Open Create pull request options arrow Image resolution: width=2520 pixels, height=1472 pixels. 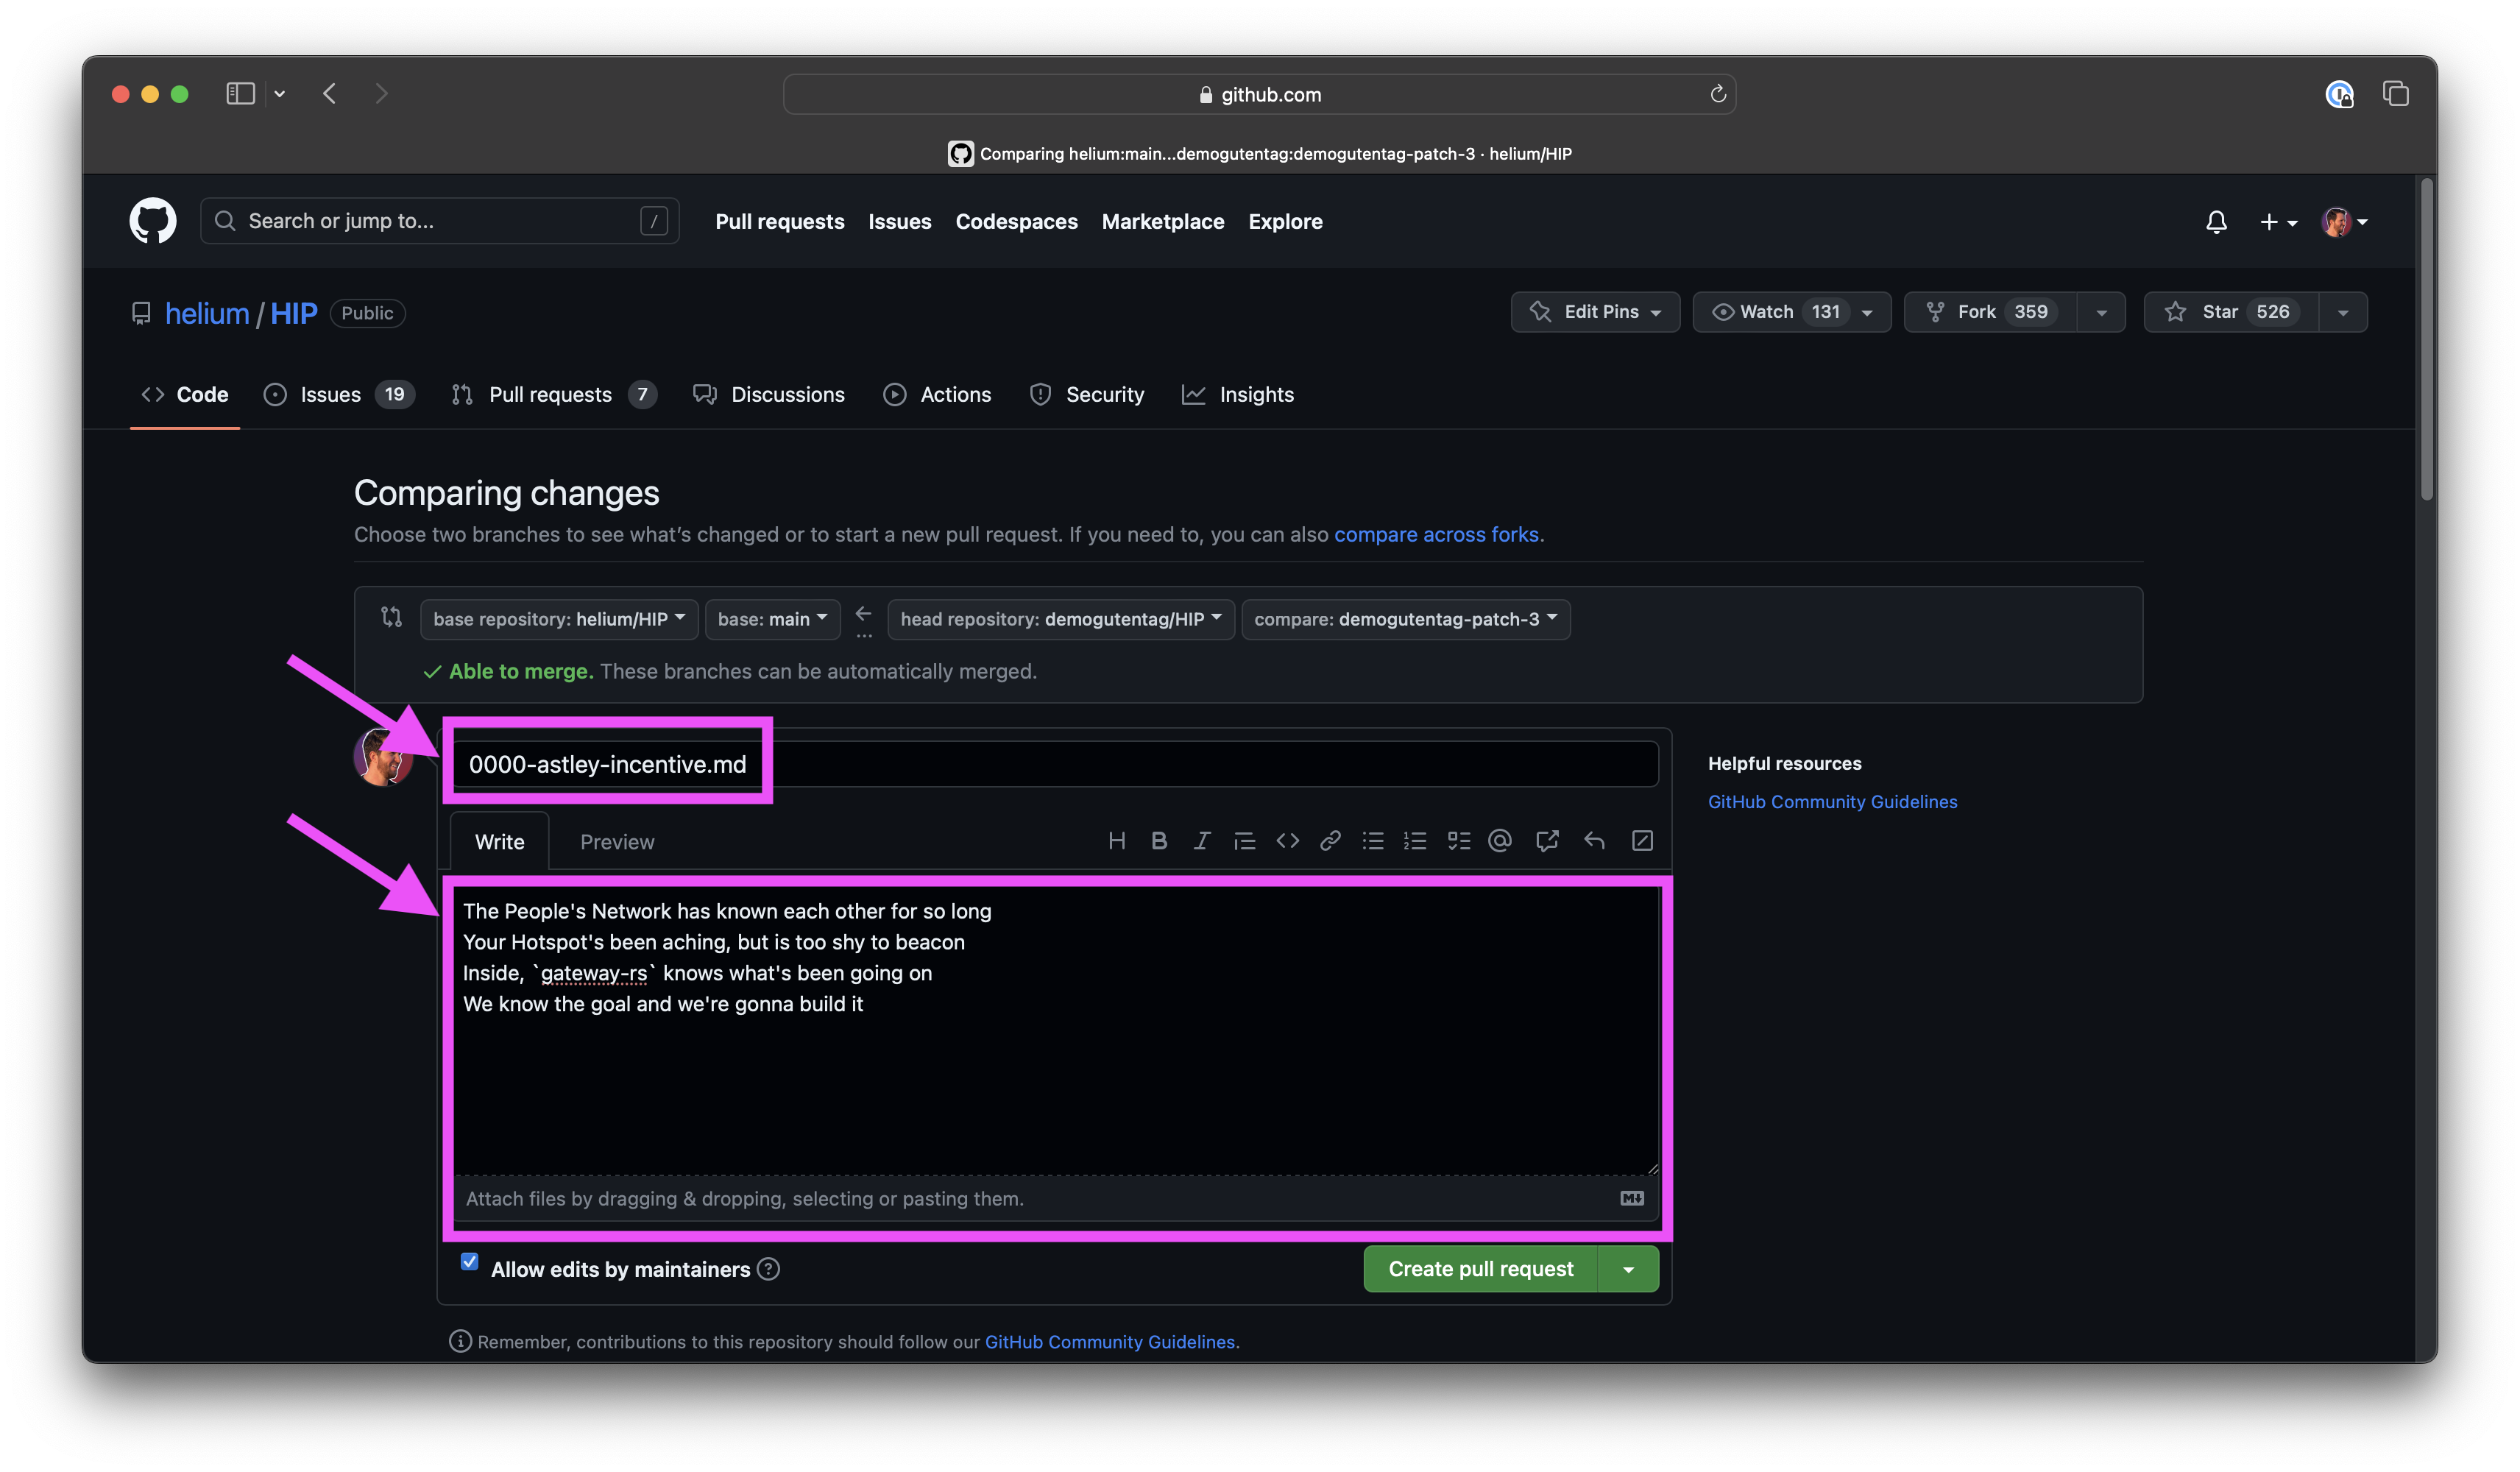[x=1628, y=1269]
